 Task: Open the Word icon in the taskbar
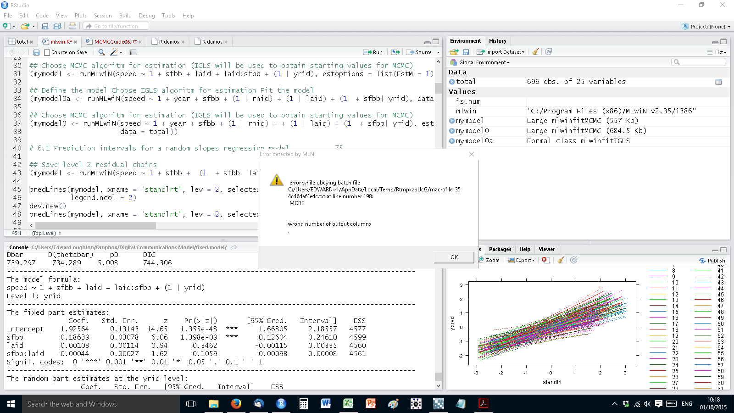326,404
